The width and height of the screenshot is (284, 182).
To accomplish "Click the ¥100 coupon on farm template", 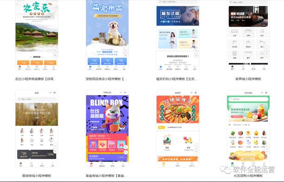I will (50, 63).
